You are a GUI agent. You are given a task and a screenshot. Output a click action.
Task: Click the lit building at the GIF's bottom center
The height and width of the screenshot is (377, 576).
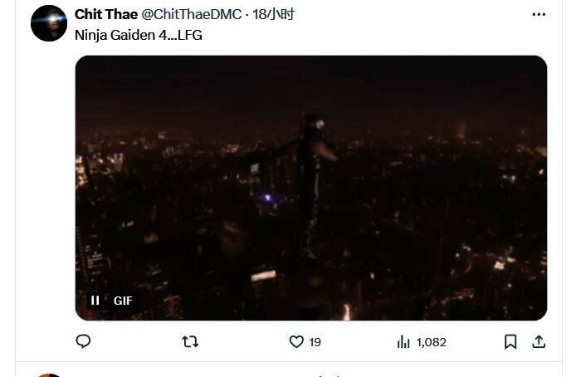(264, 276)
